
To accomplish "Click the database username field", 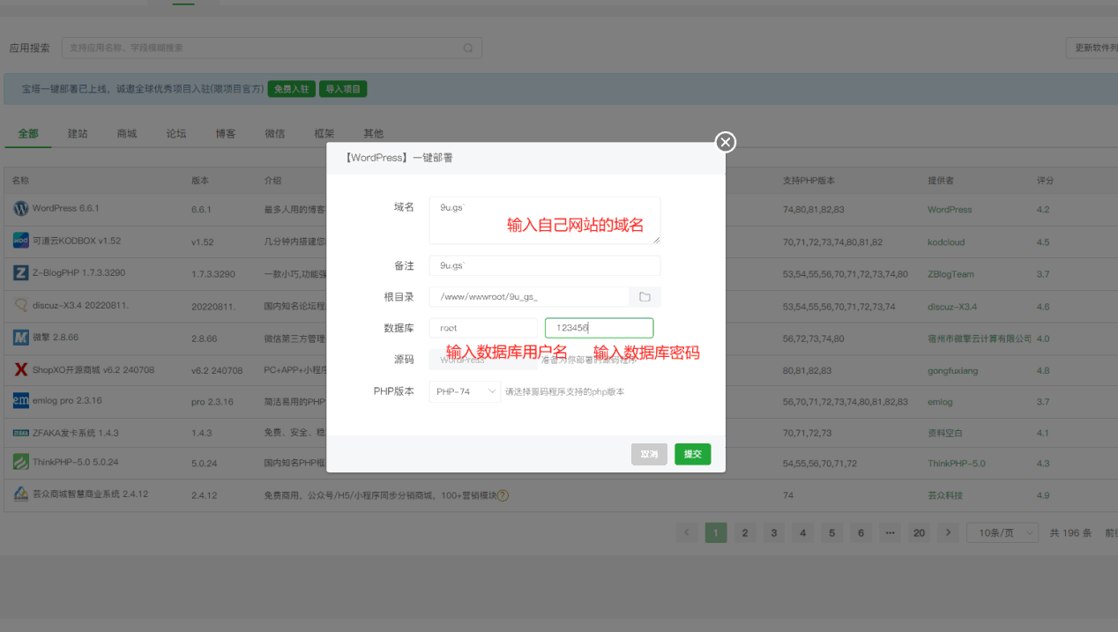I will tap(483, 328).
